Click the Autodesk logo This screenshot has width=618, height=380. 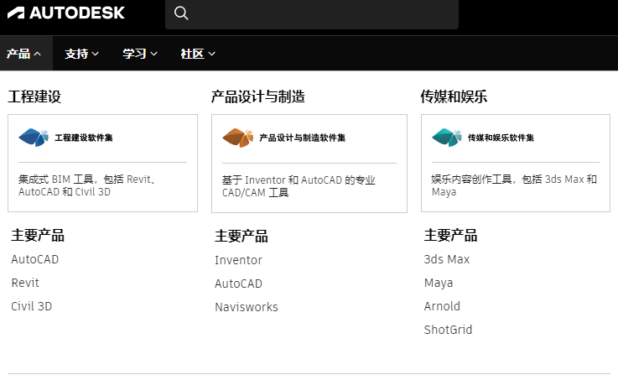pyautogui.click(x=66, y=13)
